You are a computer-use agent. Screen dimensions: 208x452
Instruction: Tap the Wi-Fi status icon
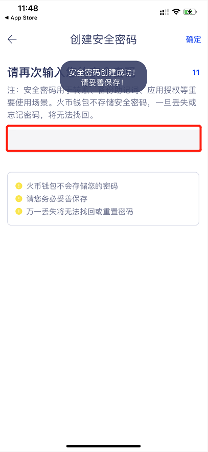(x=176, y=12)
